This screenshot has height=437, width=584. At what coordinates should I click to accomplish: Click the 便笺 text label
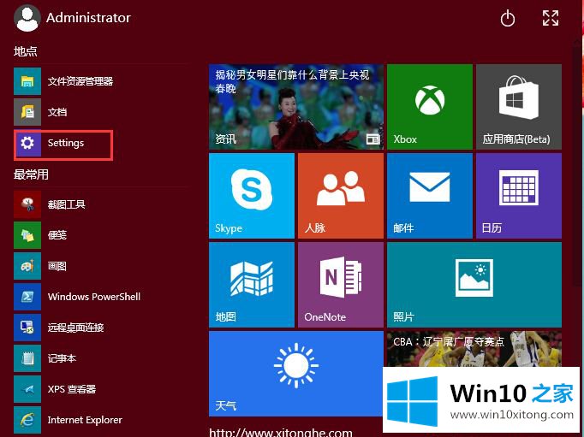(x=57, y=235)
